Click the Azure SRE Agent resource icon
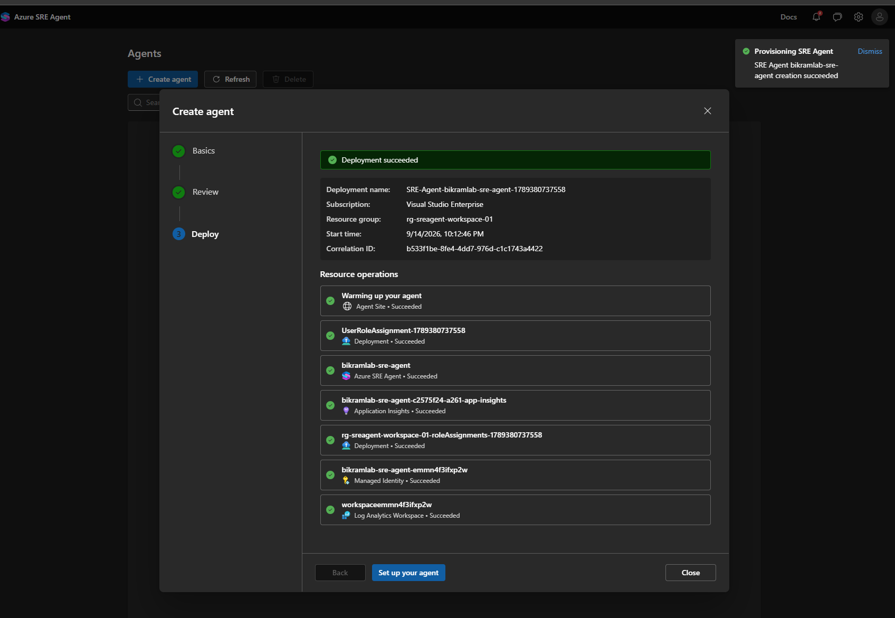The width and height of the screenshot is (895, 618). pos(346,376)
